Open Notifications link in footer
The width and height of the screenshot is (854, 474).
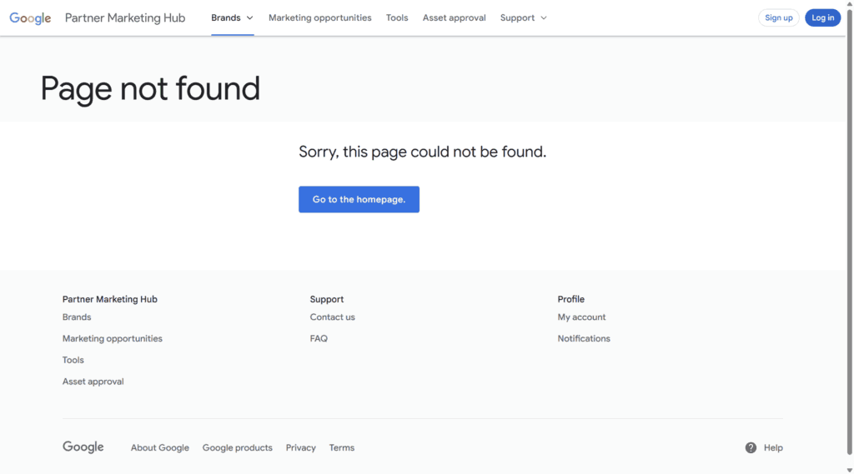point(583,338)
